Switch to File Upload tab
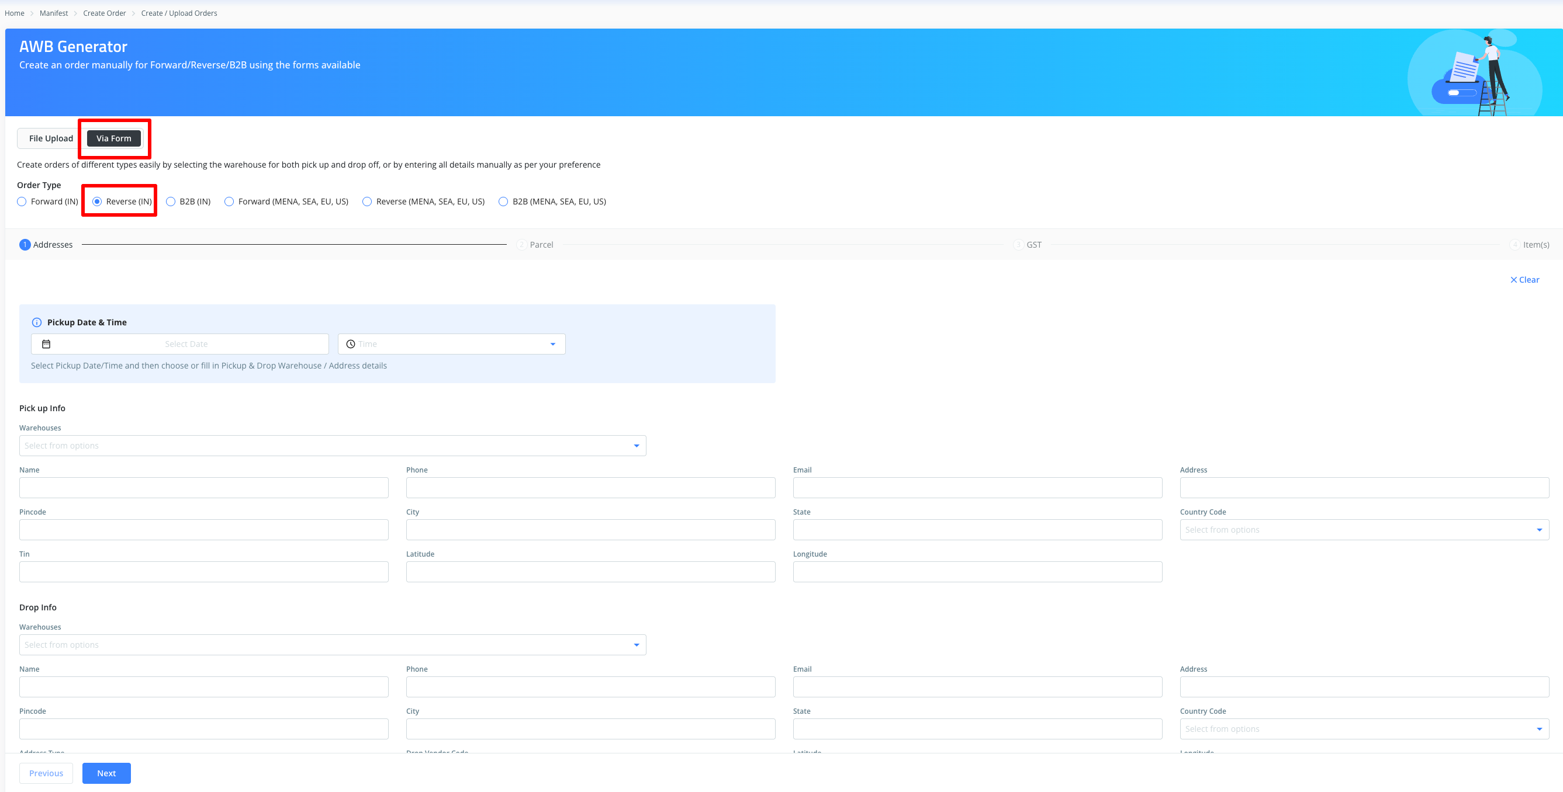Screen dimensions: 1563x792 (x=51, y=138)
